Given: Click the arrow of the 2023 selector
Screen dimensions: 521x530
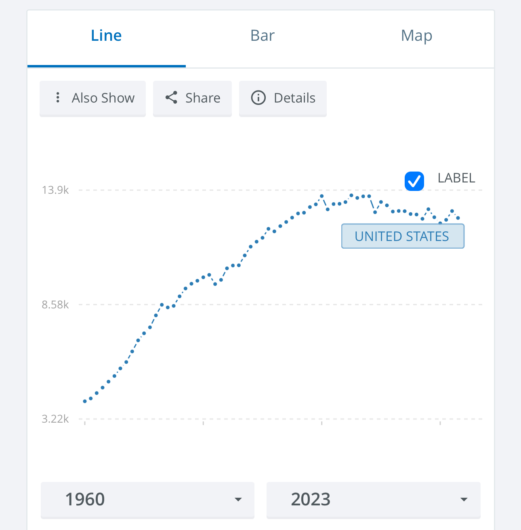Looking at the screenshot, I should pyautogui.click(x=464, y=500).
